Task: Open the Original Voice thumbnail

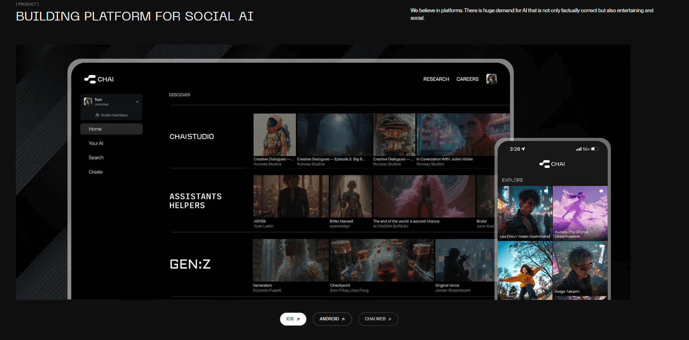Action: coord(464,260)
